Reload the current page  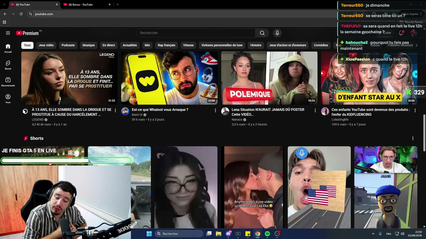[21, 14]
